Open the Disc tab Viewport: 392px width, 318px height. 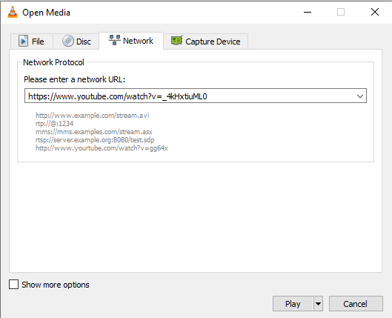[x=76, y=42]
